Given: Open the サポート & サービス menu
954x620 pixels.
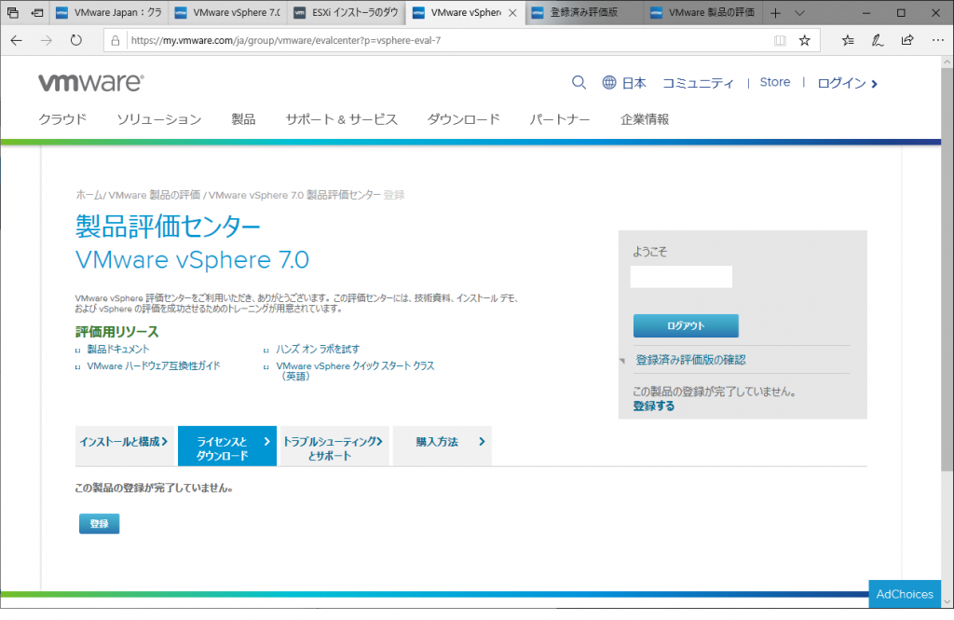Looking at the screenshot, I should (x=341, y=119).
